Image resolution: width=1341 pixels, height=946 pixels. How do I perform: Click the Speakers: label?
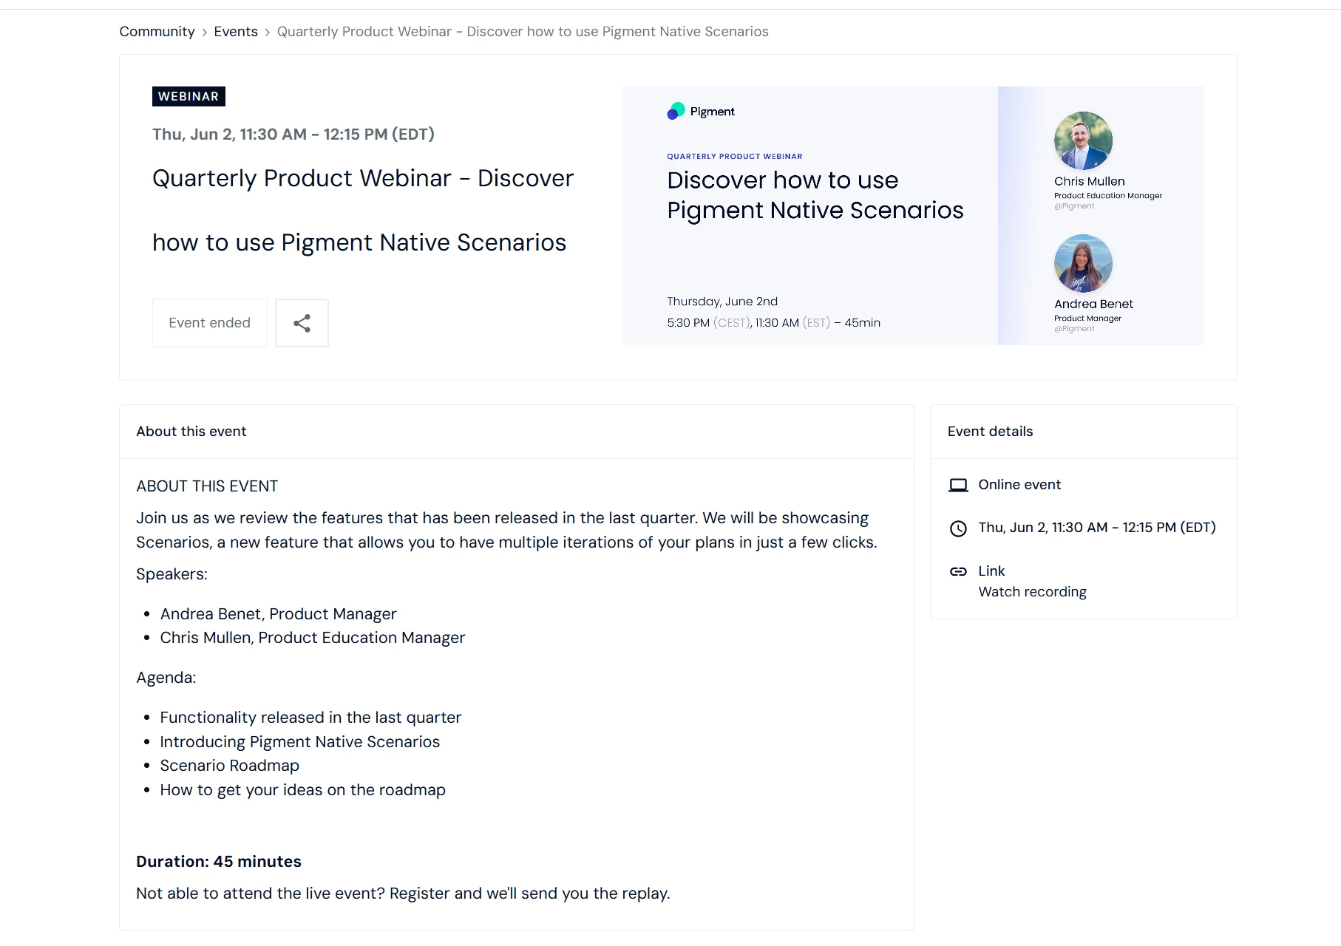(x=172, y=574)
